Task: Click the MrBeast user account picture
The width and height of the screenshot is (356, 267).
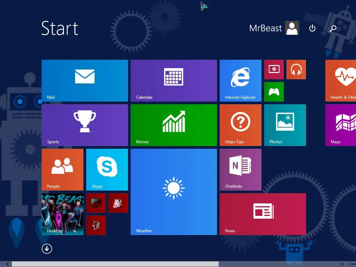Action: [x=292, y=28]
